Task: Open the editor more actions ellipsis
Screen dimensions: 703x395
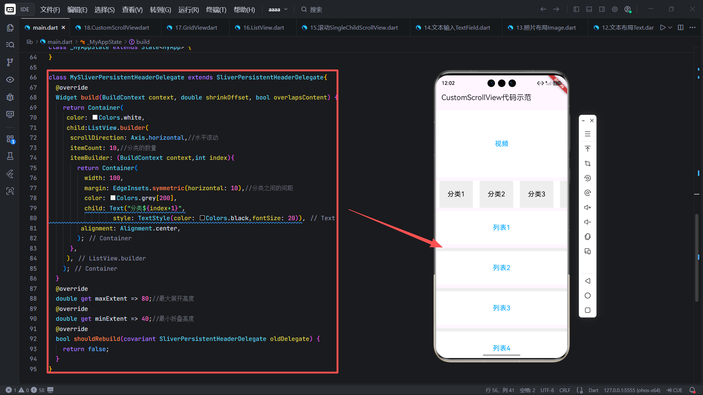Action: (x=692, y=27)
